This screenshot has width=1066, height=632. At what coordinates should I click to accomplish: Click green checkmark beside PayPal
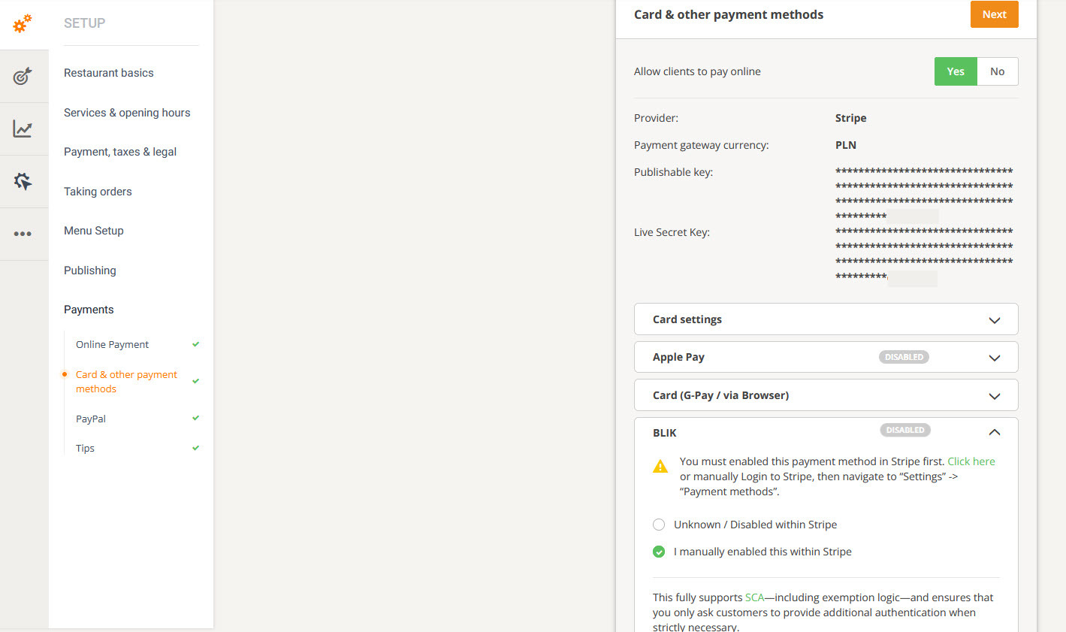coord(196,418)
